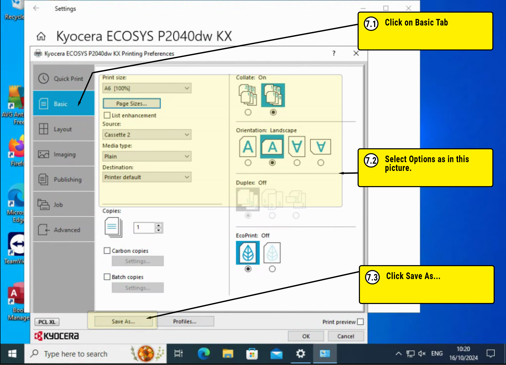Image resolution: width=506 pixels, height=365 pixels.
Task: Select the collate on radio button
Action: coord(273,112)
